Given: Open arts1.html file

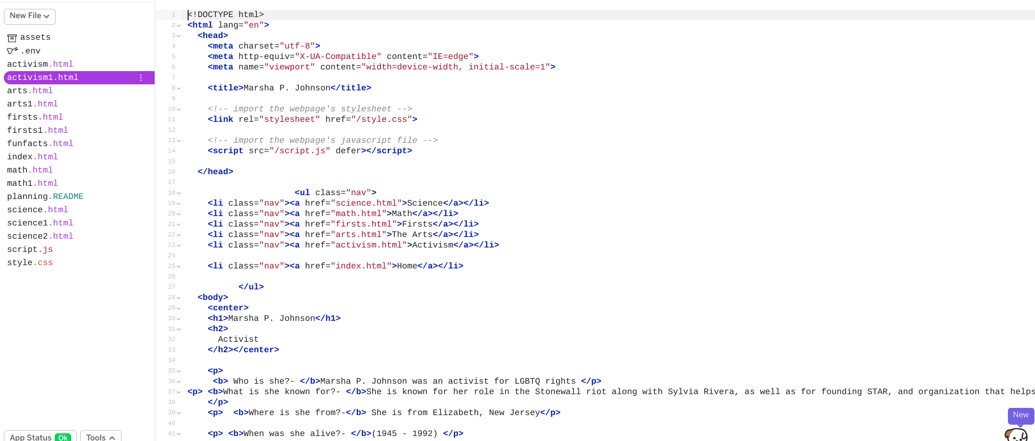Looking at the screenshot, I should (33, 104).
